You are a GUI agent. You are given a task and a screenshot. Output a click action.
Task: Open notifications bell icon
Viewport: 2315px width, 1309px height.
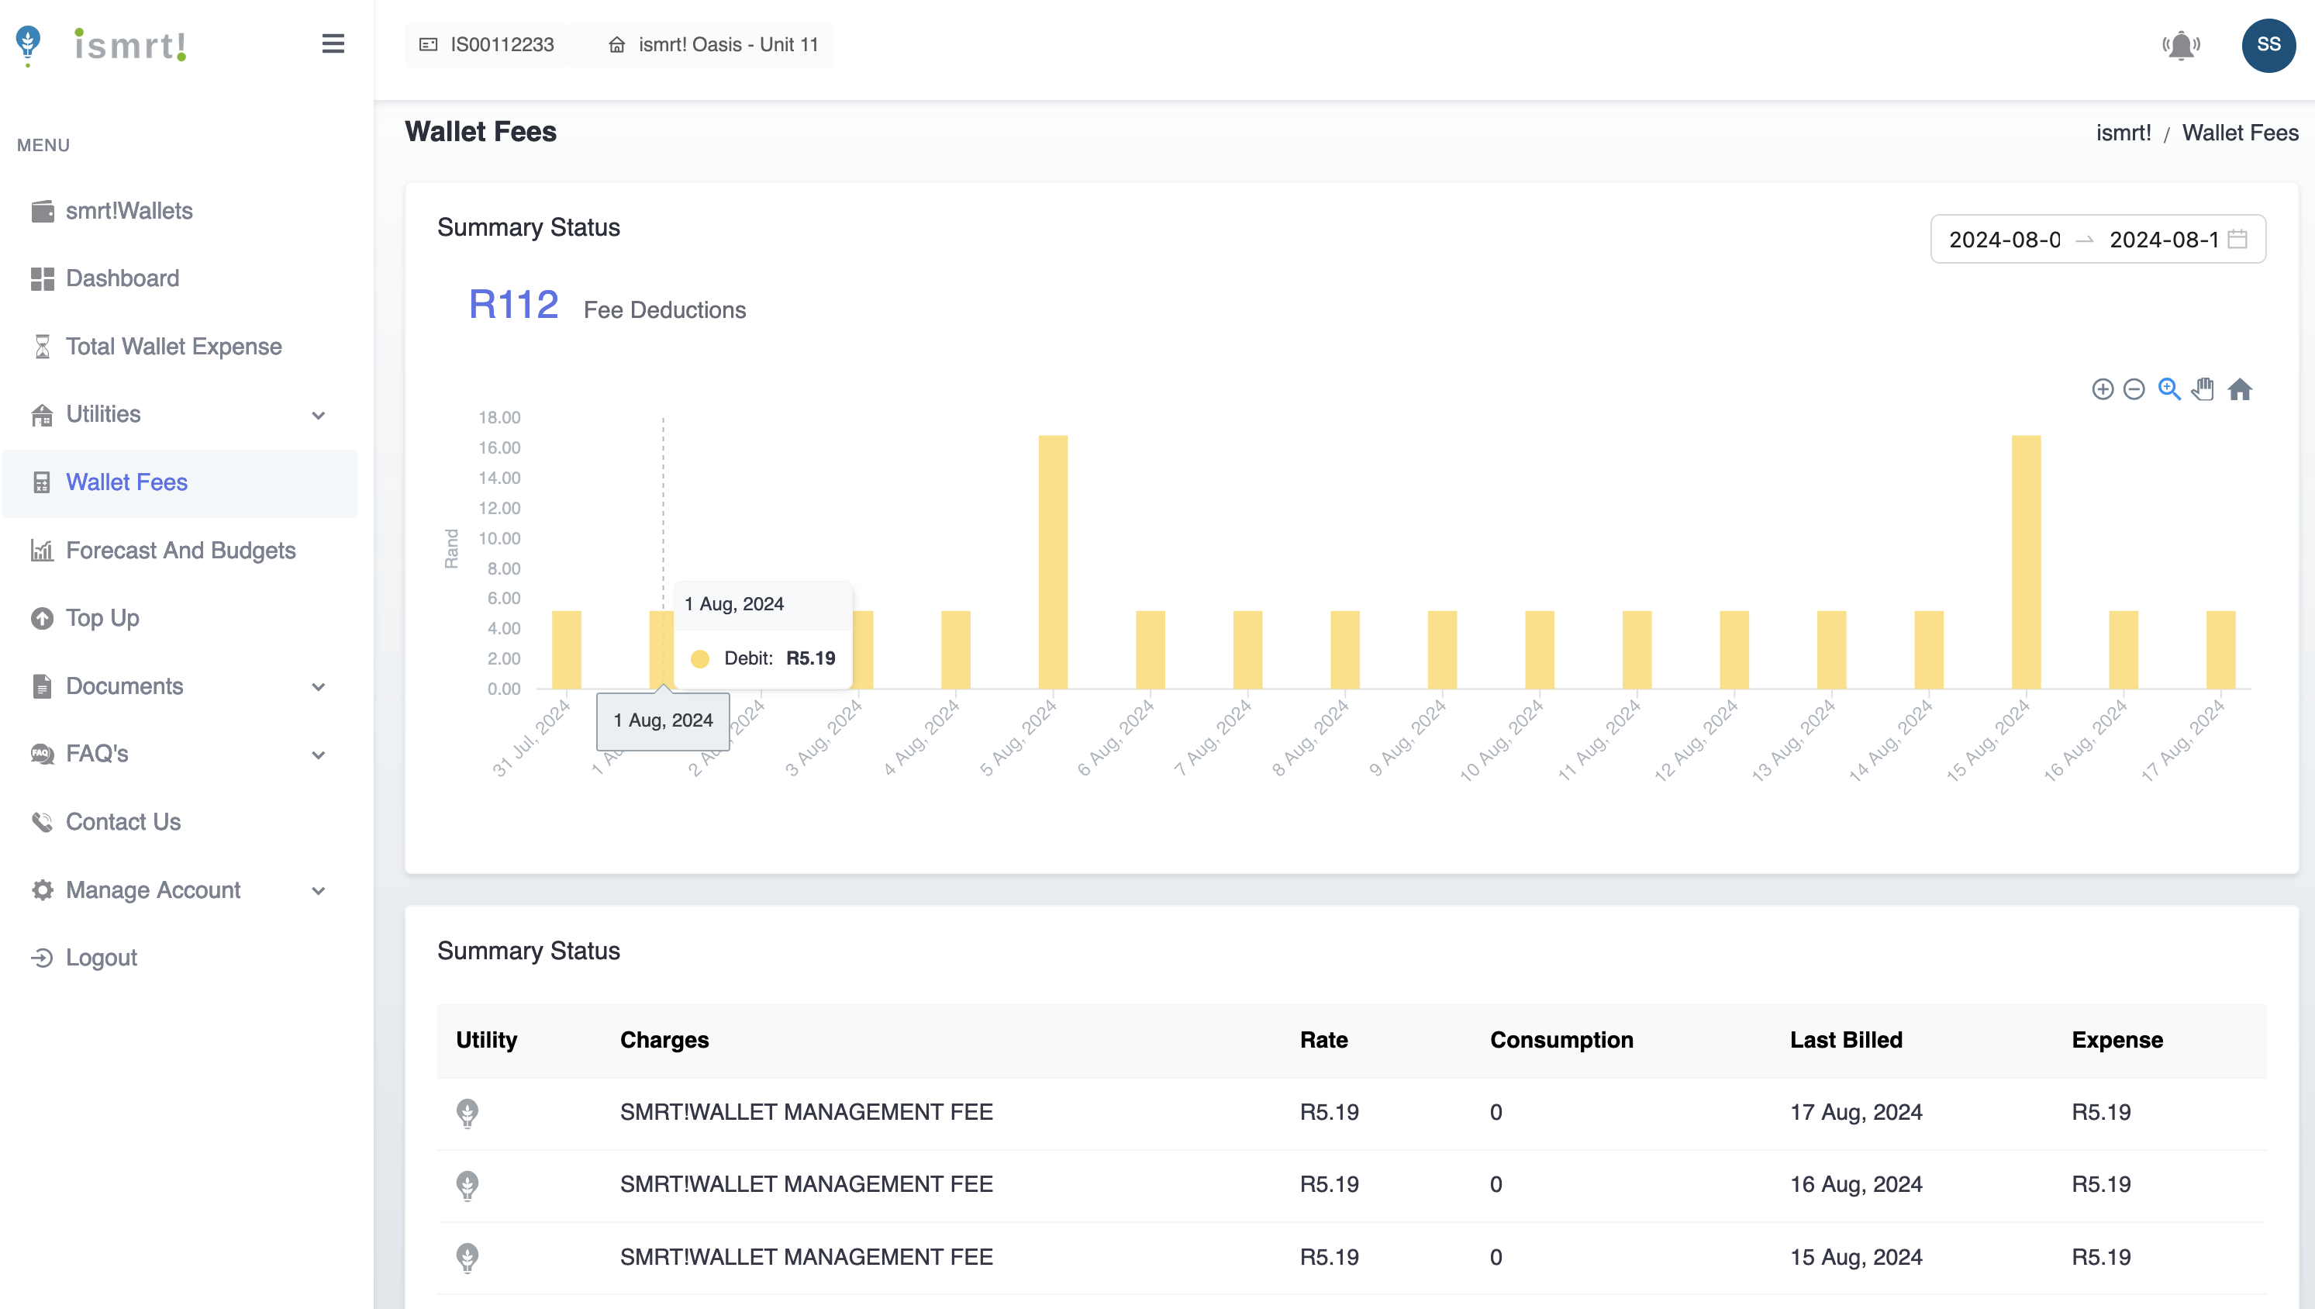point(2181,45)
